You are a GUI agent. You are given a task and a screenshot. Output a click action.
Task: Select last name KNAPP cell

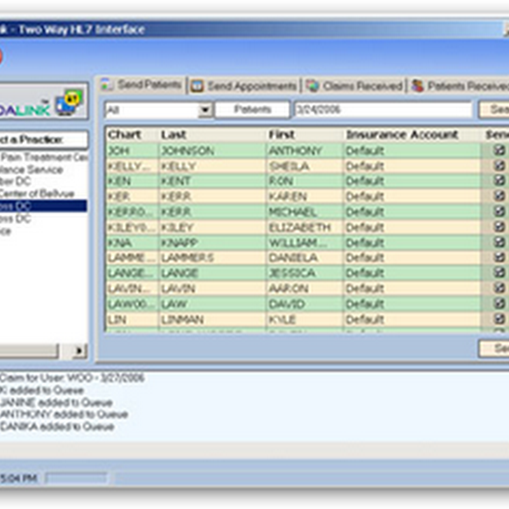[213, 242]
